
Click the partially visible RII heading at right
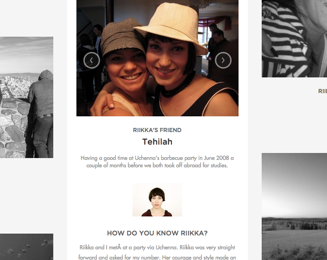tap(322, 91)
